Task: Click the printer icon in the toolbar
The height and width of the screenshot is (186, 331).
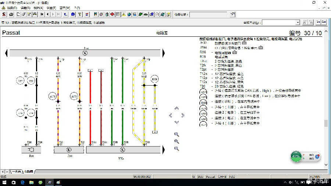Action: 11,14
